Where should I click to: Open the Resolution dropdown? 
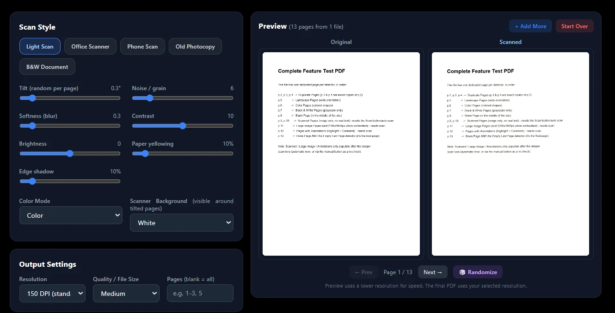point(52,294)
